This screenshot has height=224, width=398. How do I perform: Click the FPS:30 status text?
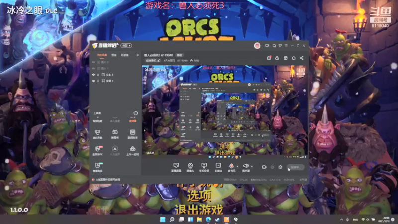(244, 180)
